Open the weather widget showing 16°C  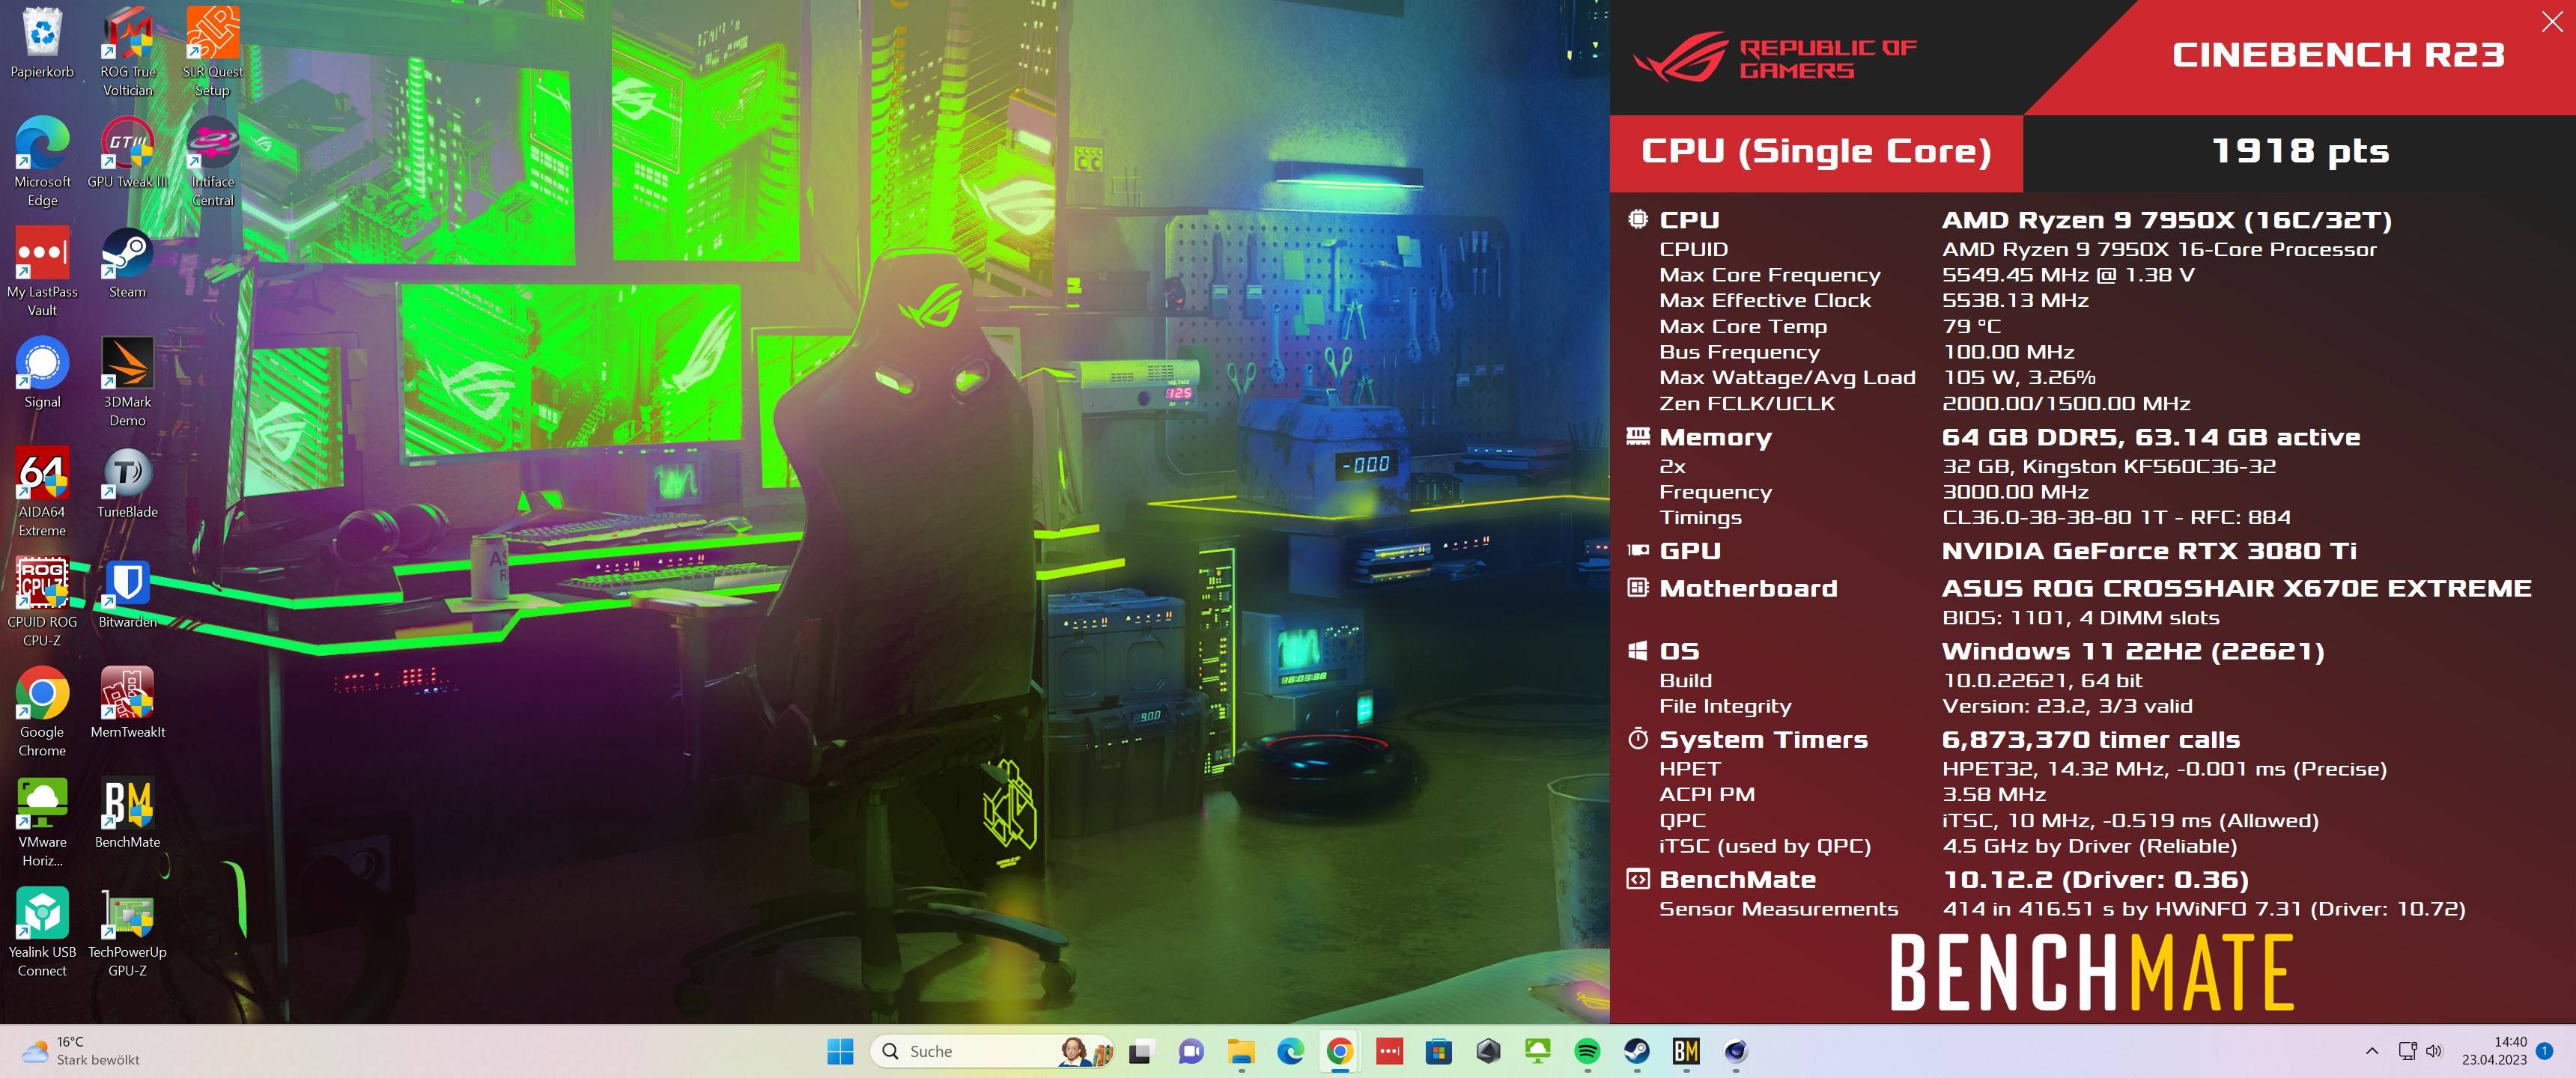coord(80,1051)
